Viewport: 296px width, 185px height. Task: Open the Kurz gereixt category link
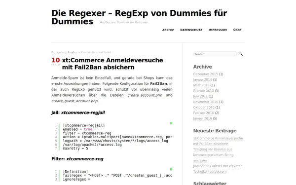58,52
